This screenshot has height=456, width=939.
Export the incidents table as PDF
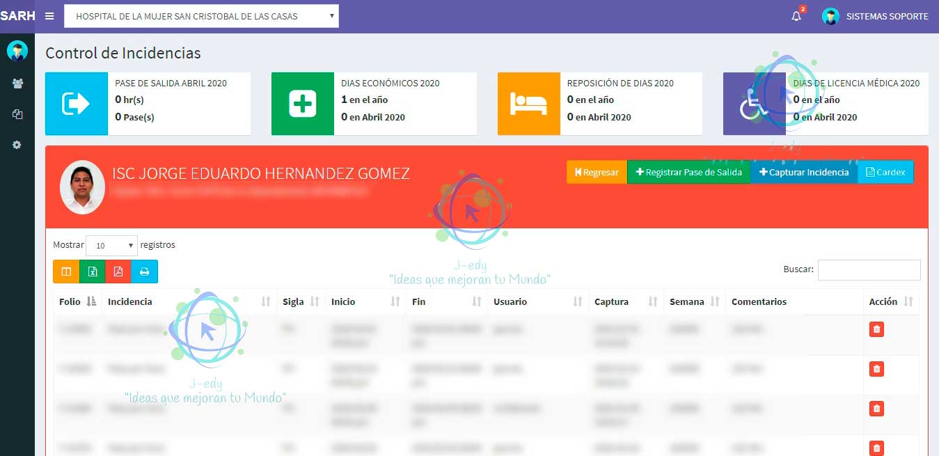click(x=118, y=272)
